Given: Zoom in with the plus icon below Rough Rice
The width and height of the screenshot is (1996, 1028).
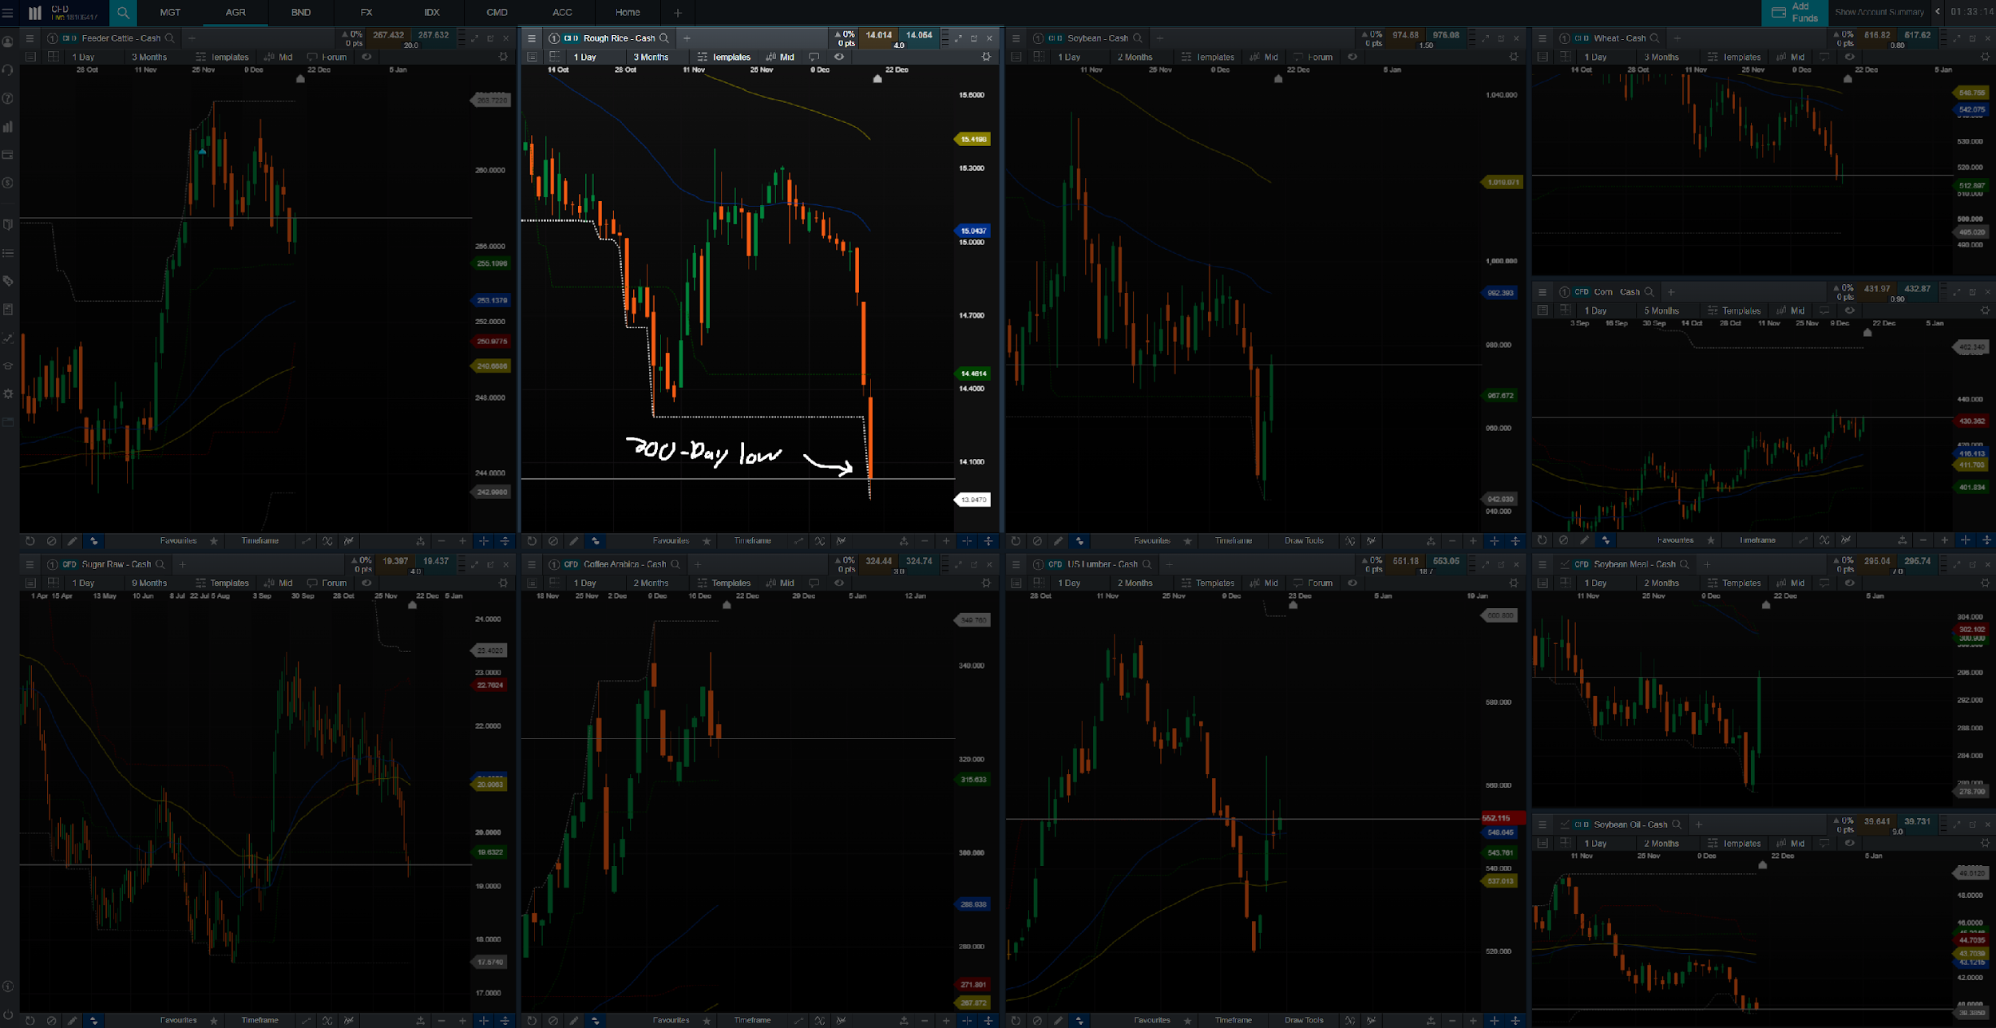Looking at the screenshot, I should tap(946, 541).
